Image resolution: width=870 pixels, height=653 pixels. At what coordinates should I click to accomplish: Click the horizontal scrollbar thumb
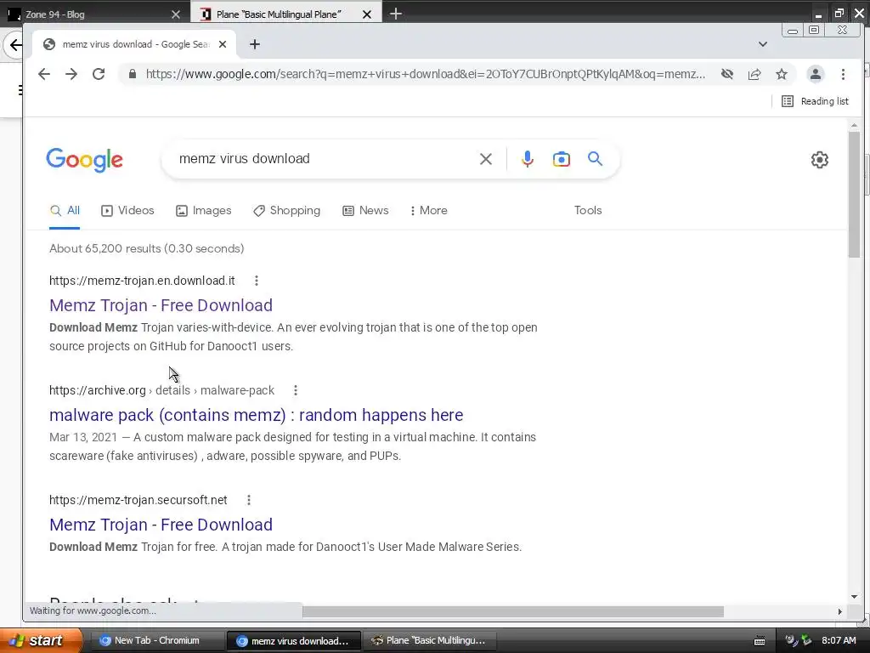[x=512, y=611]
